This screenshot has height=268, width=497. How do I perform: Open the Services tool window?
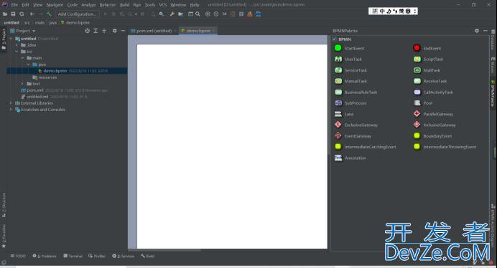coord(124,256)
